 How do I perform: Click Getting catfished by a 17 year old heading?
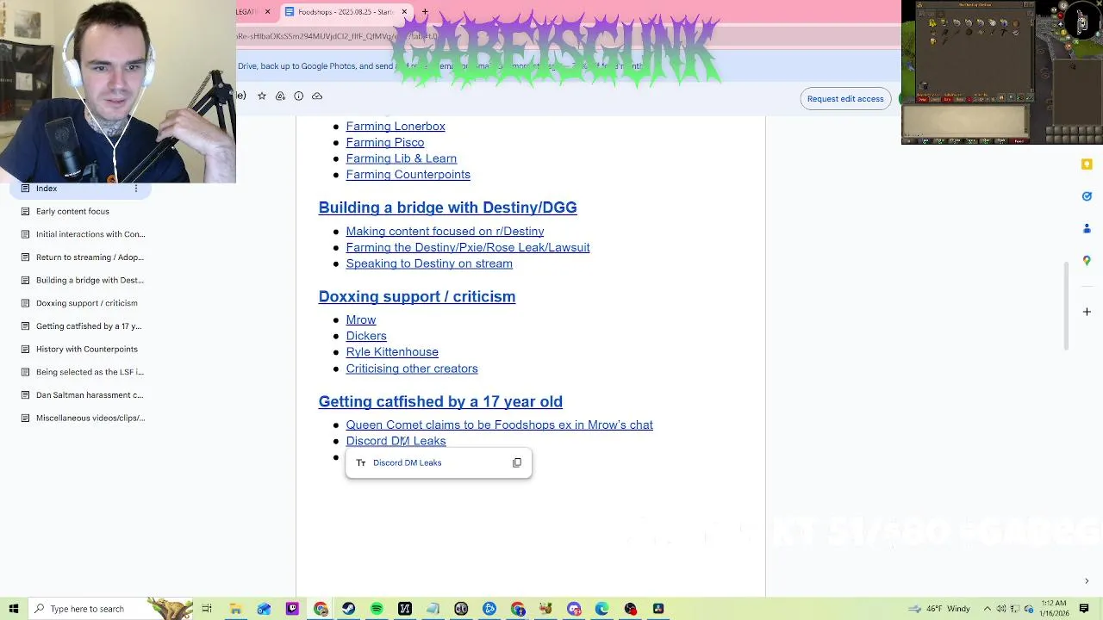tap(440, 401)
